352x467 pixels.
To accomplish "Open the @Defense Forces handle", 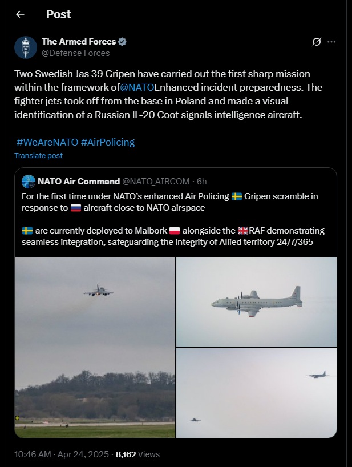I will [x=75, y=53].
